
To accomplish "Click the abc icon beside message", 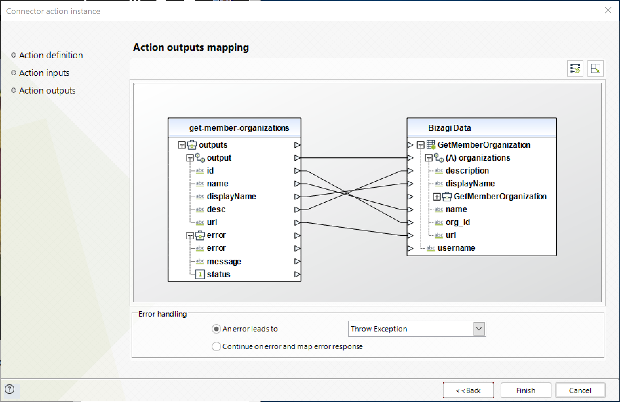I will pos(200,261).
